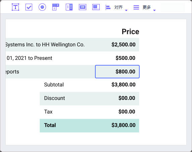Select the highlighted $800.00 field
The width and height of the screenshot is (192, 152).
[117, 72]
